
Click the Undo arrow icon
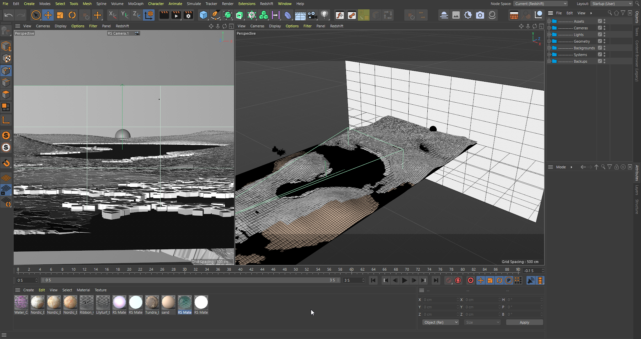coord(9,15)
